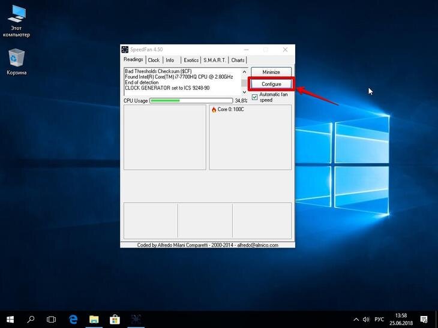The height and width of the screenshot is (328, 438).
Task: Open taskbar Search magnifier
Action: click(x=31, y=320)
